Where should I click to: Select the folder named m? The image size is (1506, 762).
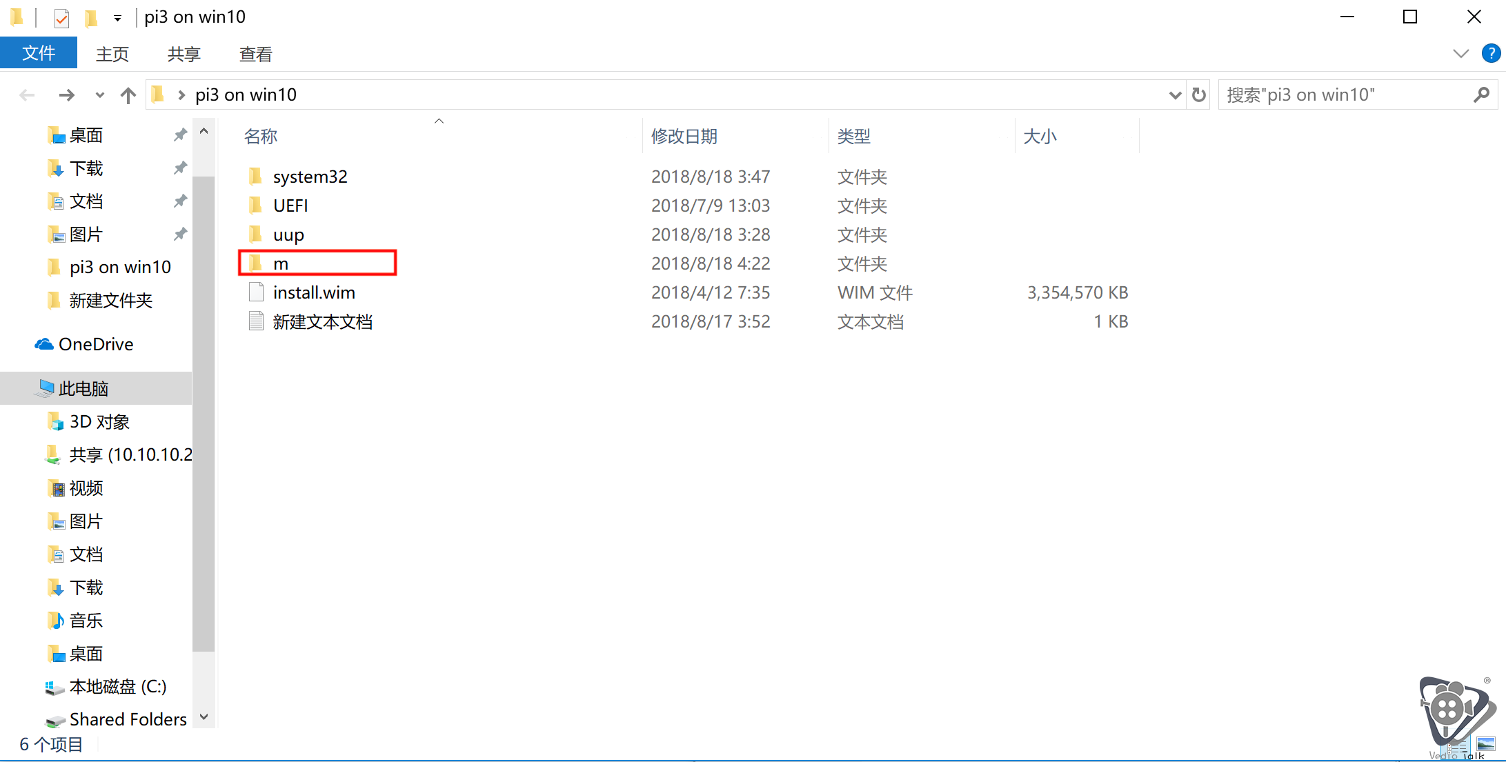tap(281, 263)
